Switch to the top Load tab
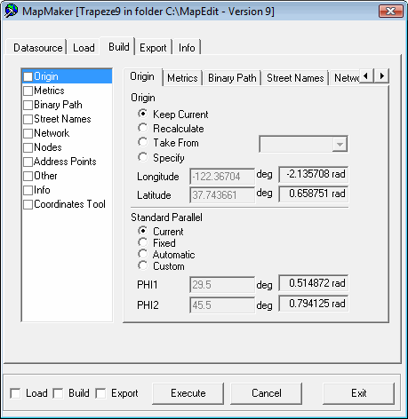Viewport: 408px width, 419px height. 84,48
